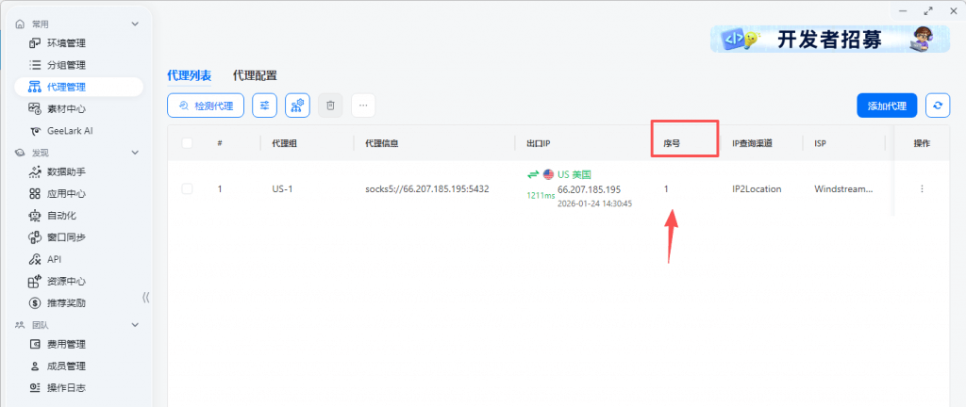The width and height of the screenshot is (966, 407).
Task: Click the 检测代理 button
Action: point(206,106)
